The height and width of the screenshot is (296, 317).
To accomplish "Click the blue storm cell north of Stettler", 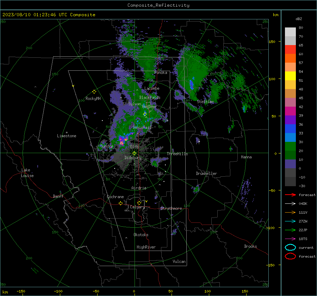I will click(x=192, y=84).
